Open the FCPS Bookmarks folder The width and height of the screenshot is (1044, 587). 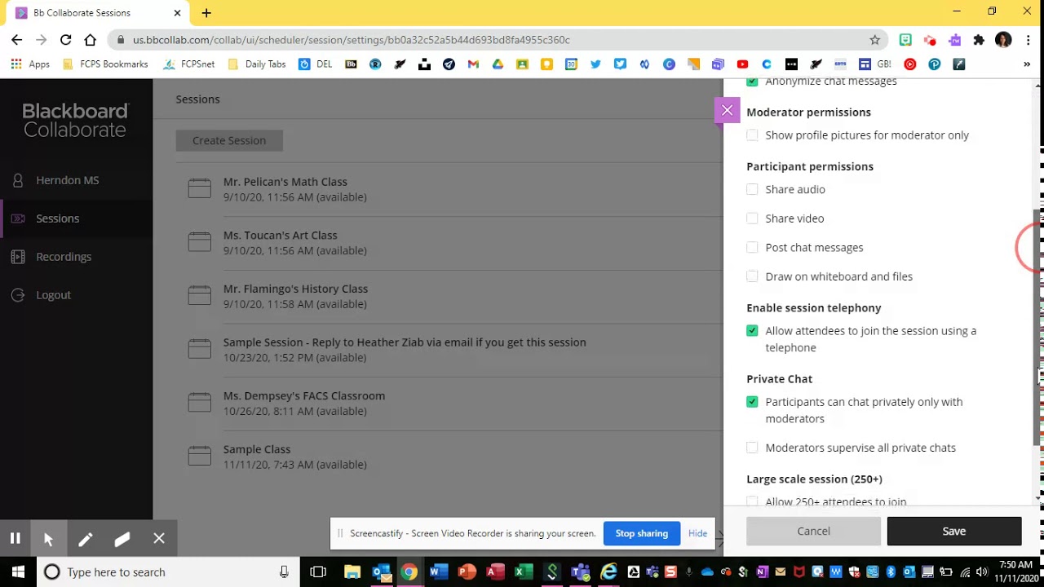(x=105, y=64)
